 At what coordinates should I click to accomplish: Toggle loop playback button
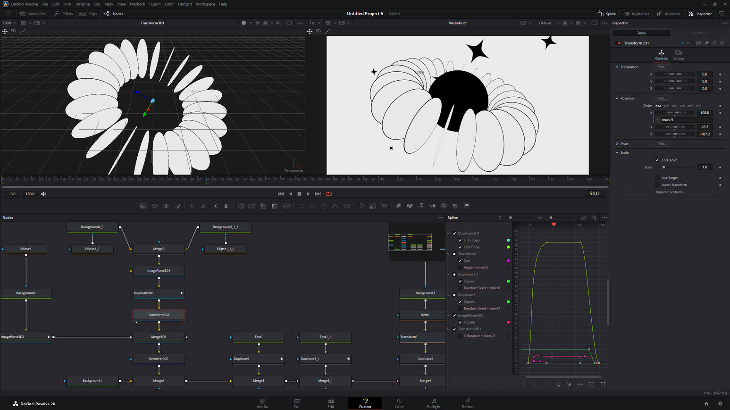click(x=329, y=194)
